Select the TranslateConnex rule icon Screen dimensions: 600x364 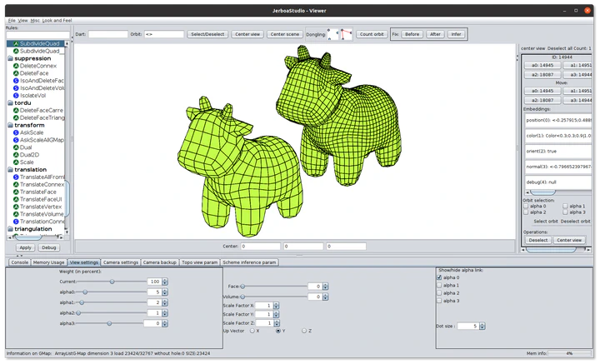[16, 184]
